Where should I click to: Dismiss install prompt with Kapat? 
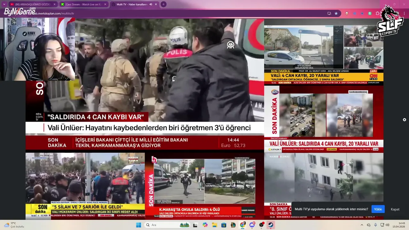[395, 209]
